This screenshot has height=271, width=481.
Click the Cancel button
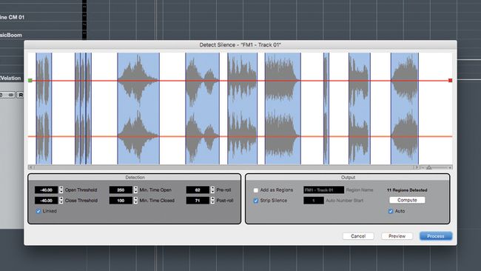coord(358,236)
